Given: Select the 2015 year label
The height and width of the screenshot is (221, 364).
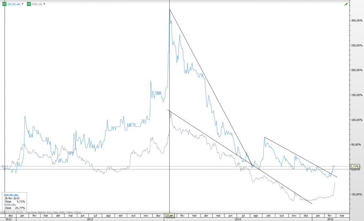Looking at the screenshot, I should tap(330, 219).
